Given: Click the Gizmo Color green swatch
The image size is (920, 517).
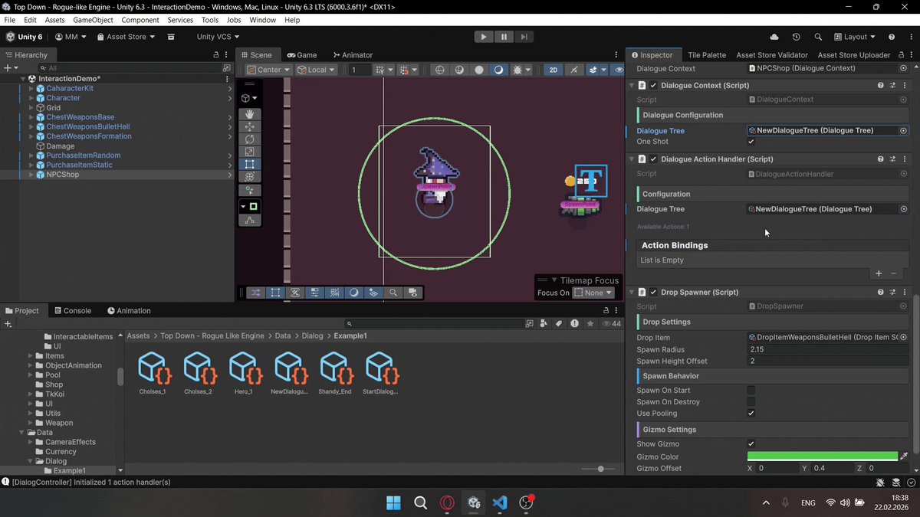Looking at the screenshot, I should point(823,456).
